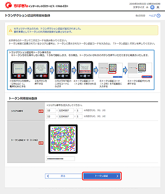
Task: Focus first row seven-digit serial field
Action: tap(66, 111)
